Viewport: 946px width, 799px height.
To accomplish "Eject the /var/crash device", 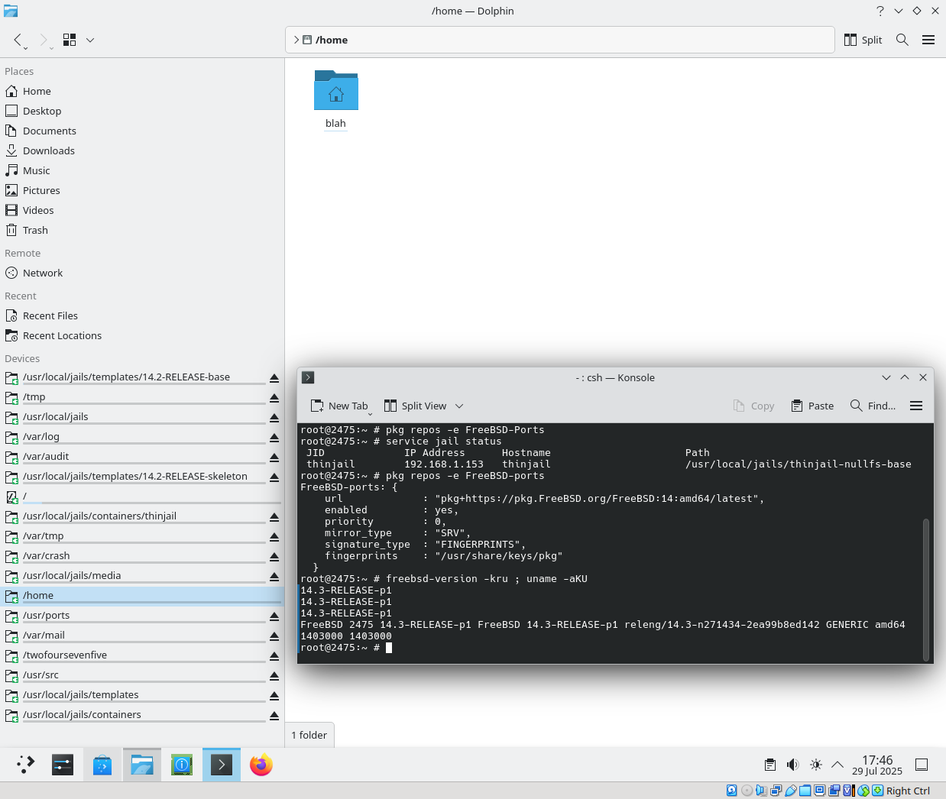I will [x=274, y=557].
